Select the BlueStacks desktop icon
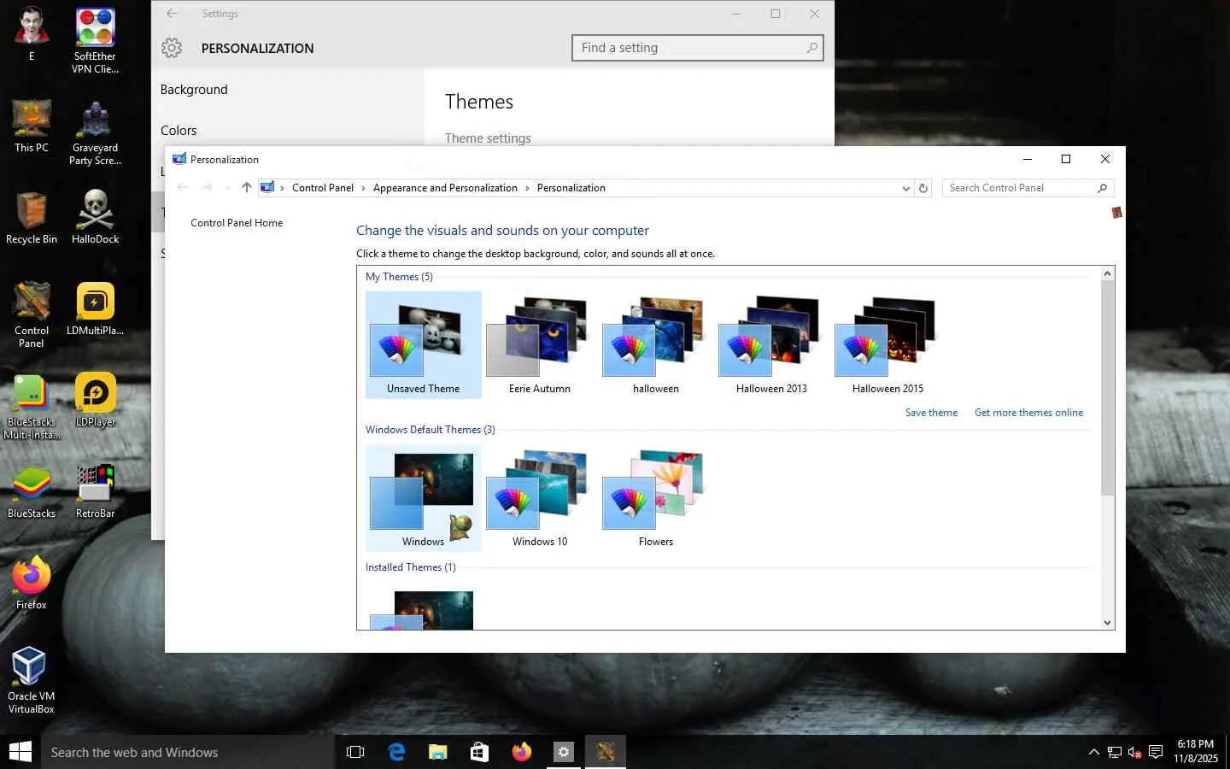The height and width of the screenshot is (769, 1230). click(32, 492)
